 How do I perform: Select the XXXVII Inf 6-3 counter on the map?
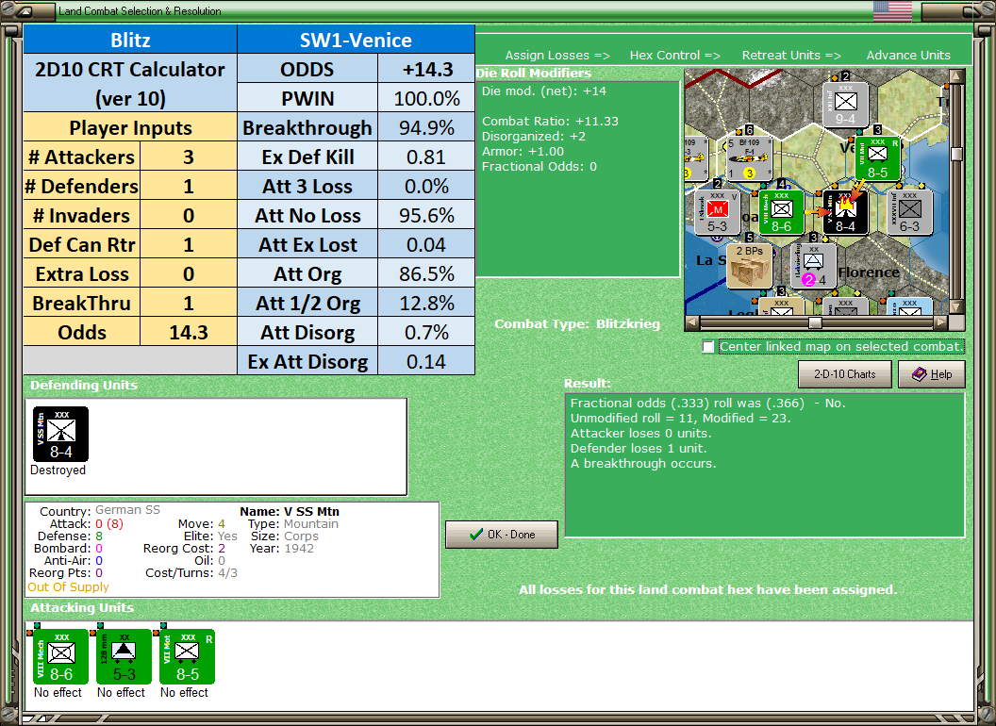(x=909, y=212)
